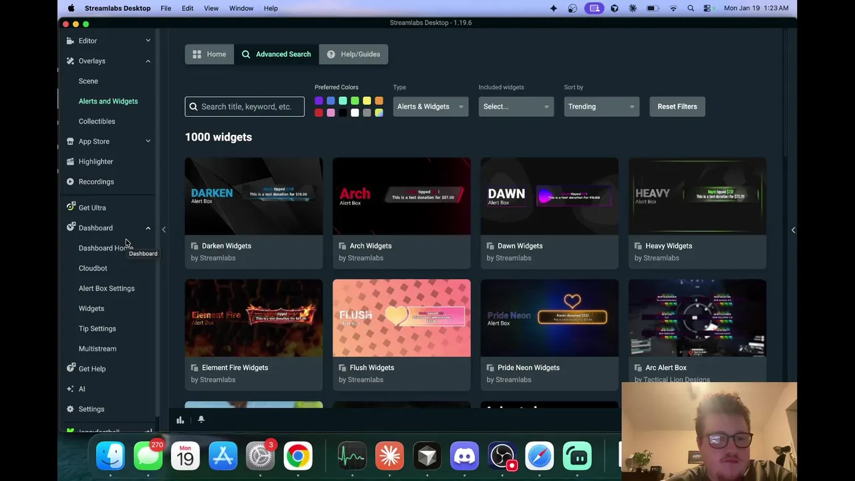Open the Element Fire widget thumbnail

coord(254,318)
